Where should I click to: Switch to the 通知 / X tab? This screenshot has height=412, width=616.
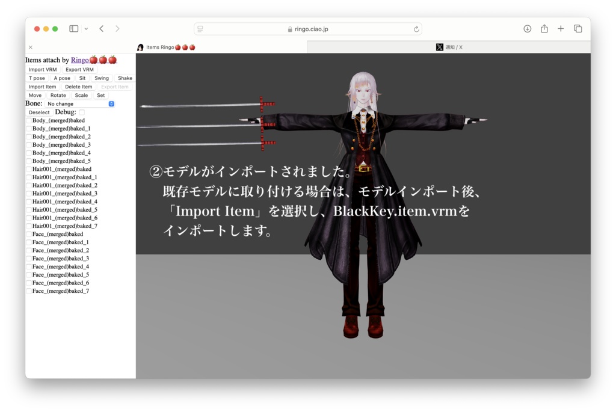(457, 47)
